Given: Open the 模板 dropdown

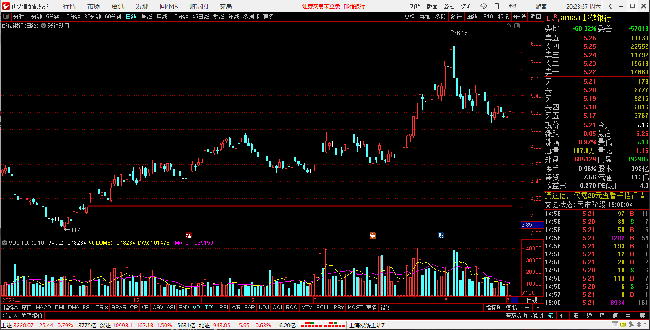Looking at the screenshot, I should pos(511,308).
